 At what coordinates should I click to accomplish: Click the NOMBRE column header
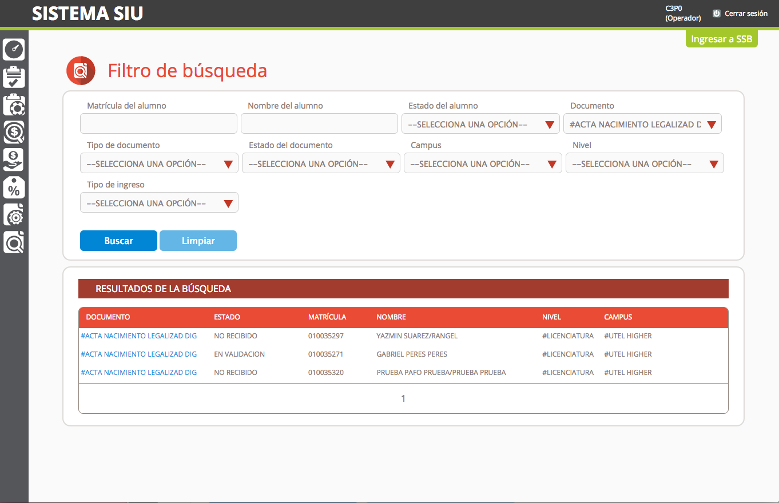pyautogui.click(x=391, y=317)
